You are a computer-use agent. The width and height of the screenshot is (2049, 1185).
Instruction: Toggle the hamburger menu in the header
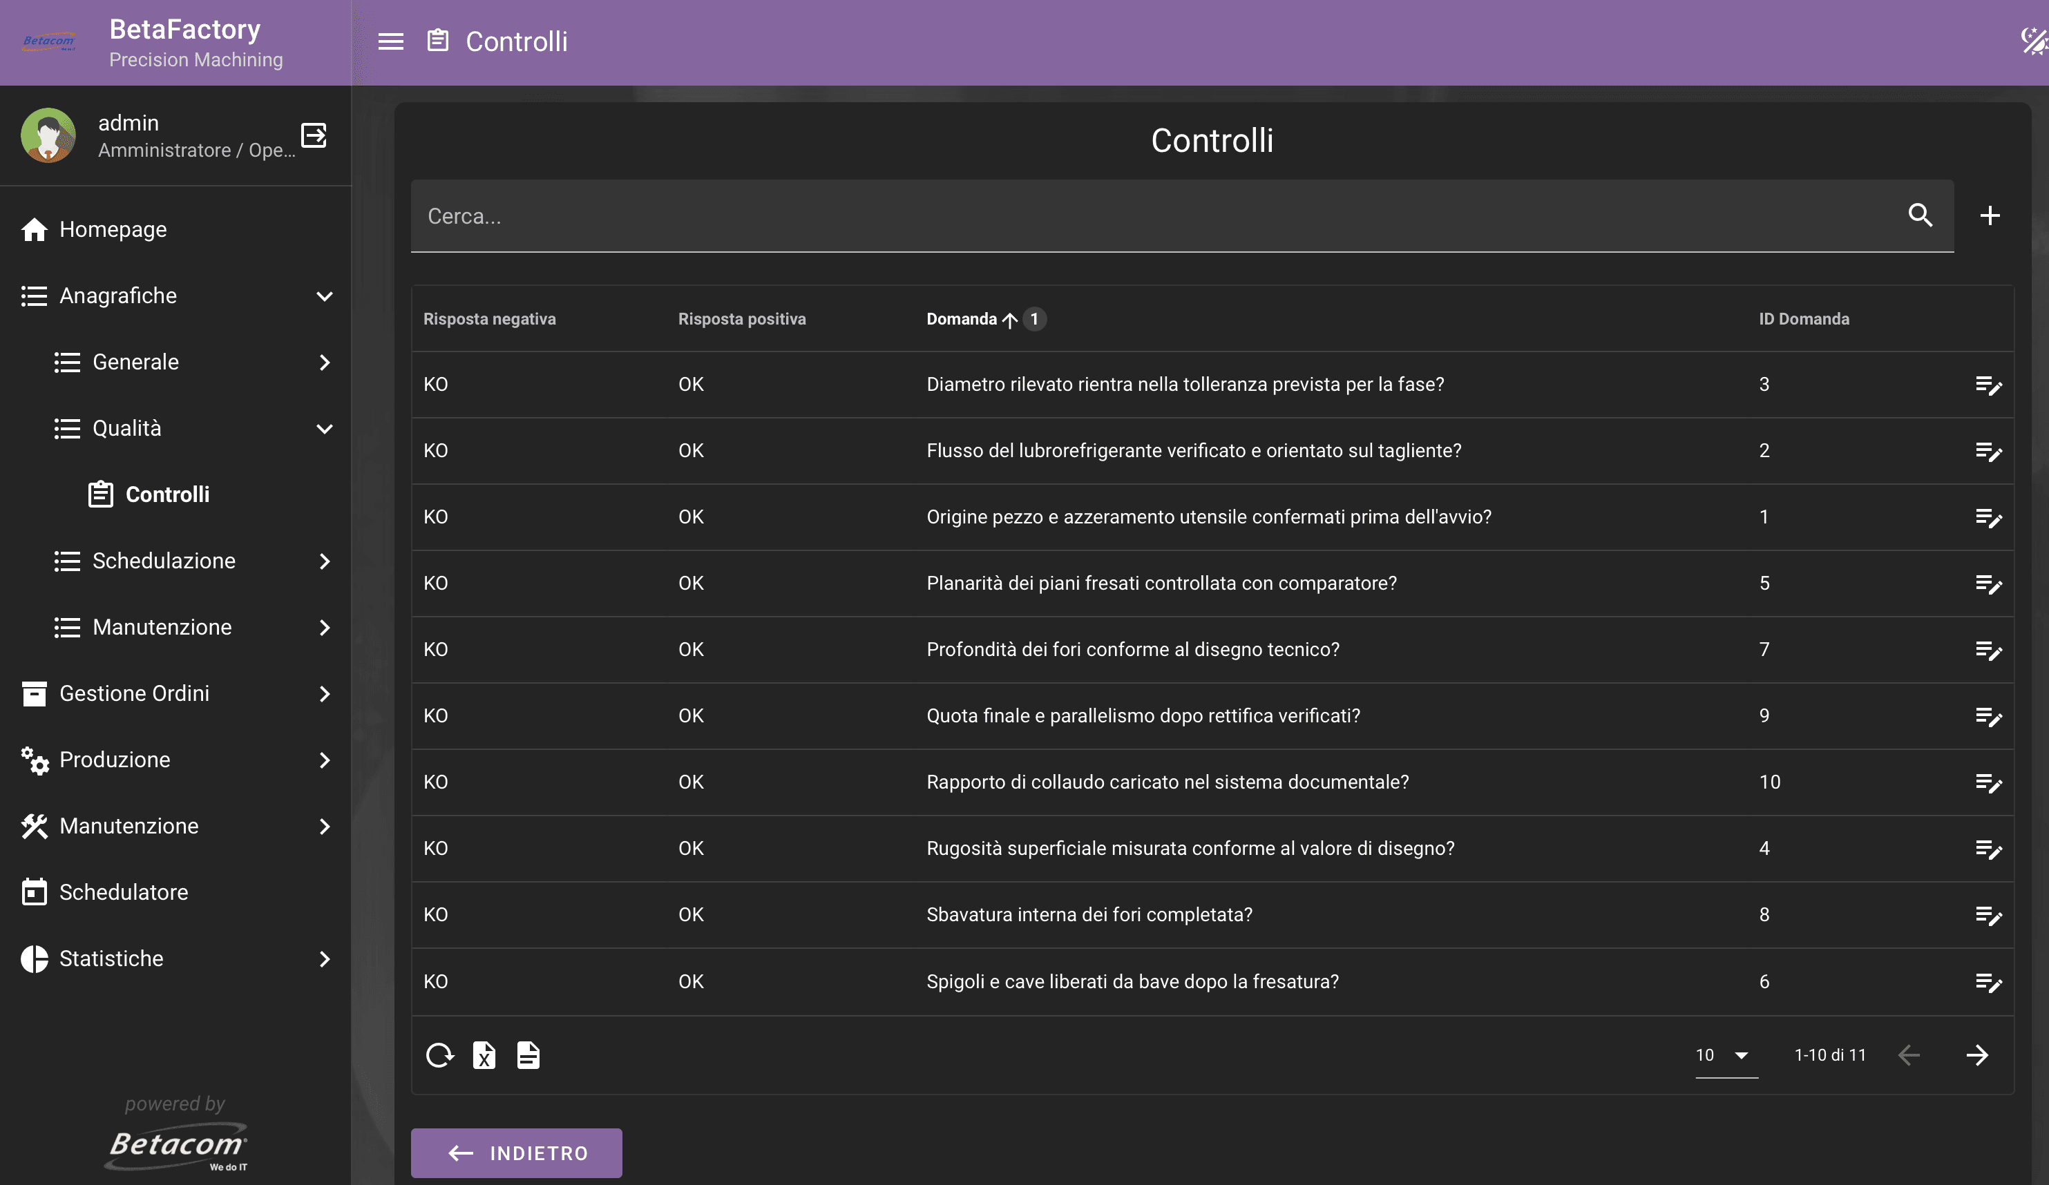click(390, 41)
